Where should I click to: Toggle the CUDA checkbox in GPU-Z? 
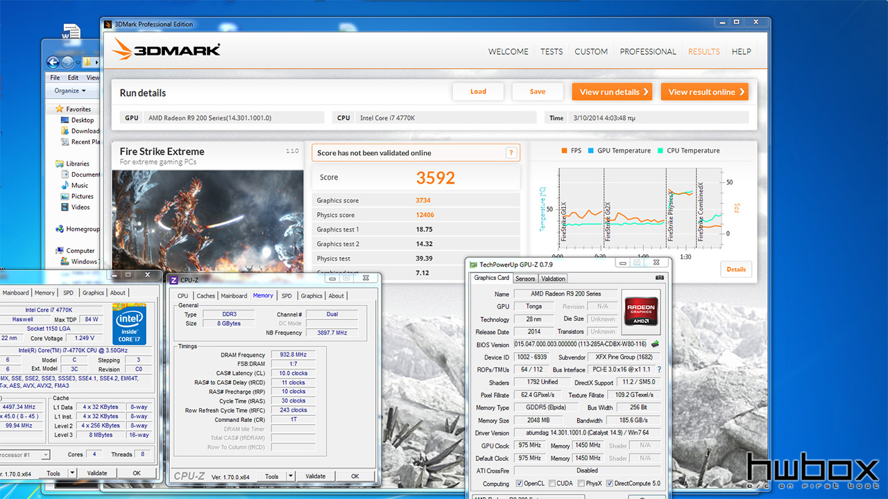[552, 484]
